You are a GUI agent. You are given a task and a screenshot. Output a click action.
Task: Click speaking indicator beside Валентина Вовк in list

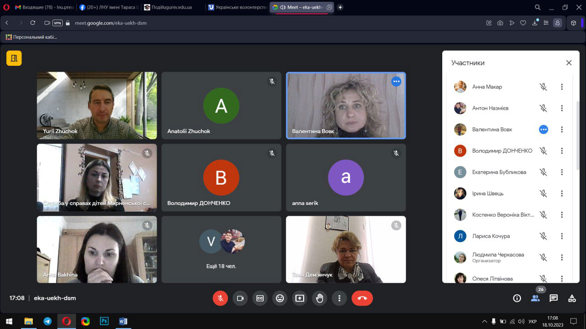(x=543, y=129)
